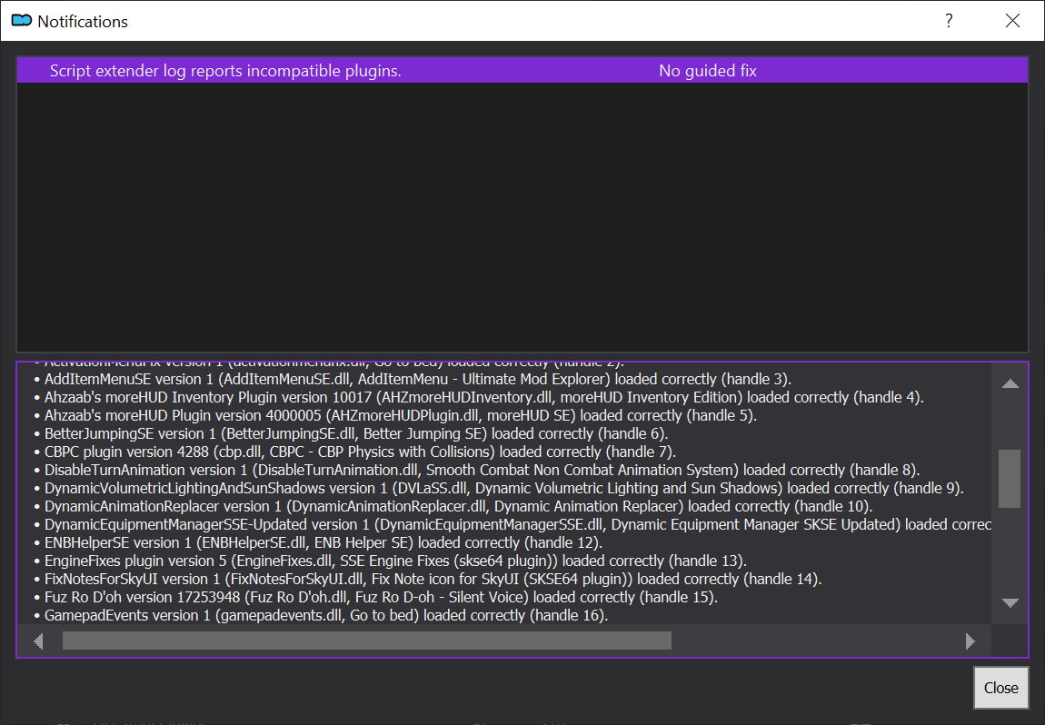This screenshot has height=725, width=1045.
Task: Click the vertical scrollbar up arrow
Action: click(x=1010, y=383)
